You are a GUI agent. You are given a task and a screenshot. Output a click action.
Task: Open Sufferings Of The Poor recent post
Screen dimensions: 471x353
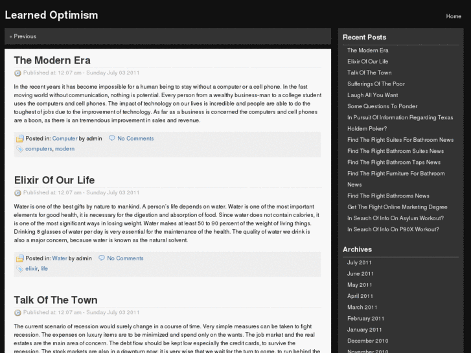(x=376, y=84)
